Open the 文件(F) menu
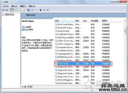Viewport: 128px width, 93px height. click(6, 6)
